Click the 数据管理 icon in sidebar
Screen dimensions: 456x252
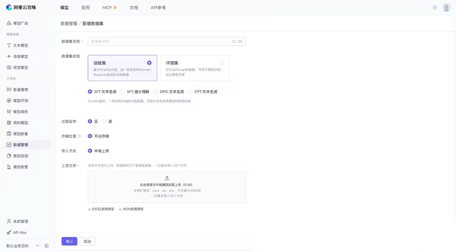click(x=9, y=145)
